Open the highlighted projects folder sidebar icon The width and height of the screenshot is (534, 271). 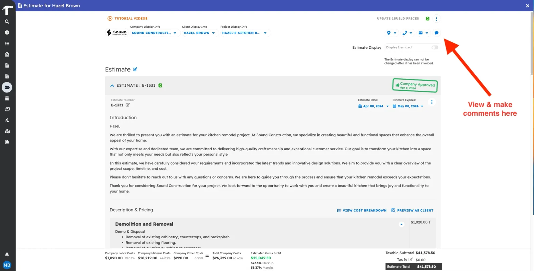[x=7, y=87]
